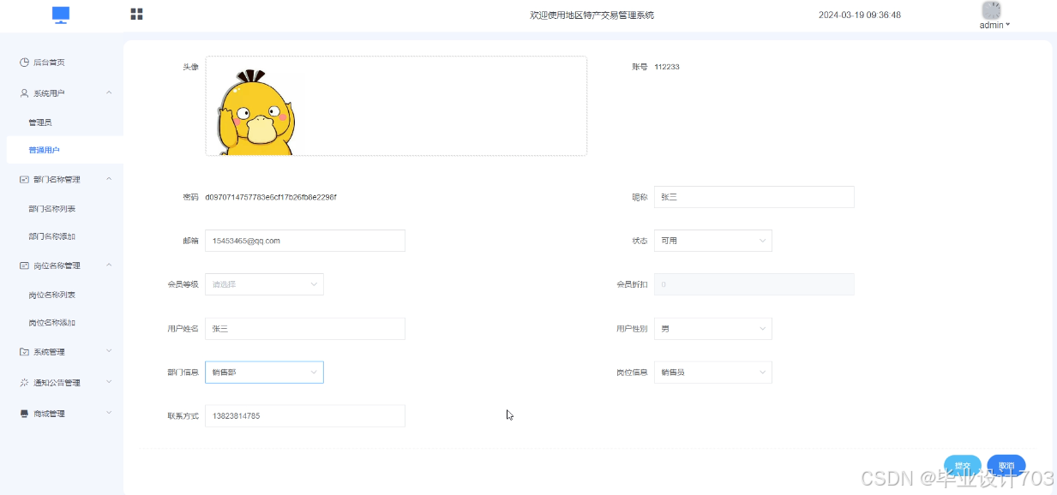This screenshot has height=495, width=1057.
Task: Click the person icon beside 系统用户
Action: (25, 93)
